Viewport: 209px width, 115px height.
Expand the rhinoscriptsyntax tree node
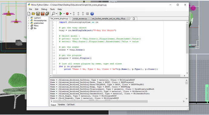28,21
